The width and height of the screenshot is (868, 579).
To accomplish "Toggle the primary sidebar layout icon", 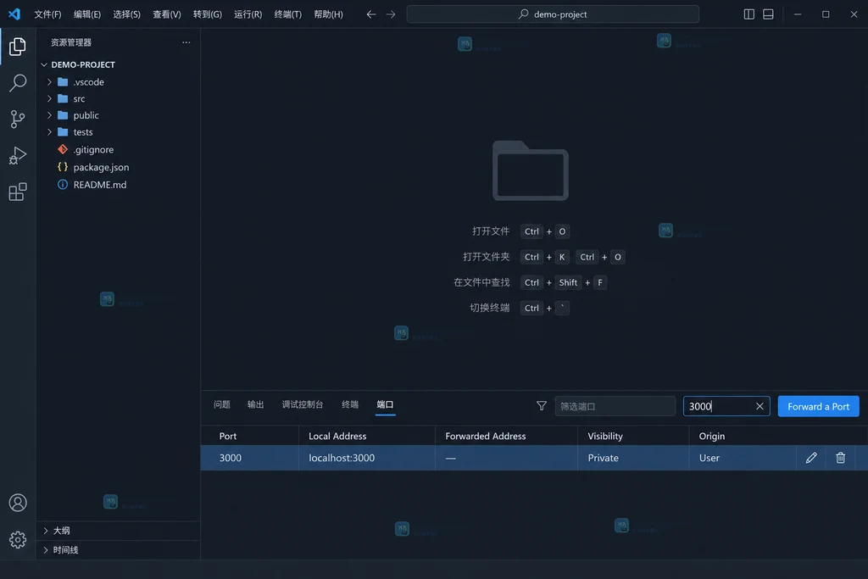I will tap(749, 14).
